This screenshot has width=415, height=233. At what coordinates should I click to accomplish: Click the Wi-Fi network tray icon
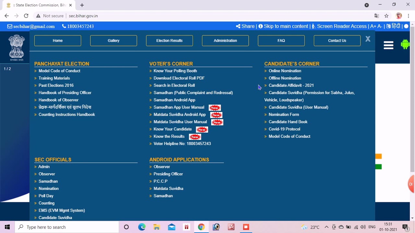click(356, 227)
